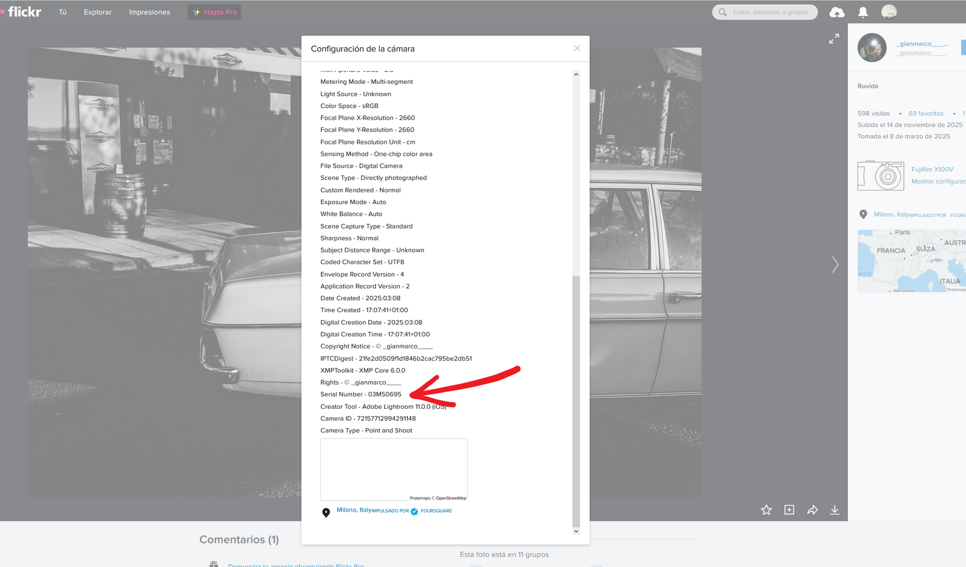The width and height of the screenshot is (966, 567).
Task: Select the Exposure Mode - Auto line
Action: click(x=353, y=202)
